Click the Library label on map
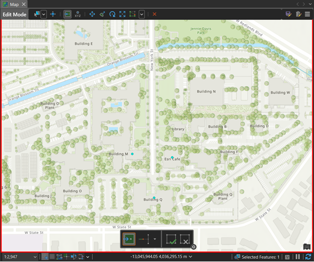The width and height of the screenshot is (314, 262). pos(178,129)
